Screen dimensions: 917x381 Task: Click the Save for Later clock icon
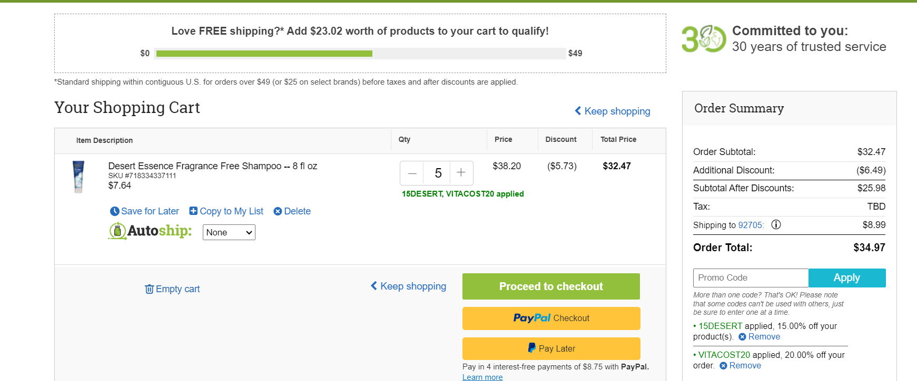coord(114,211)
